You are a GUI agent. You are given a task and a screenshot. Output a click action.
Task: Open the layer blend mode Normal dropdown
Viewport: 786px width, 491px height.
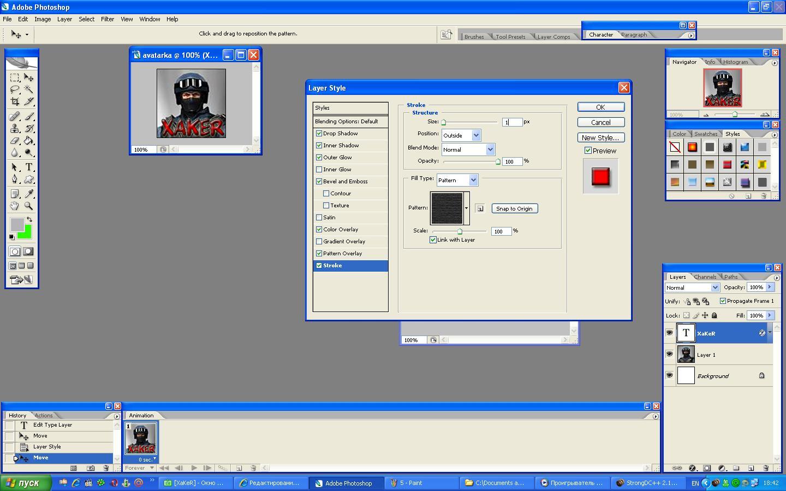(692, 288)
